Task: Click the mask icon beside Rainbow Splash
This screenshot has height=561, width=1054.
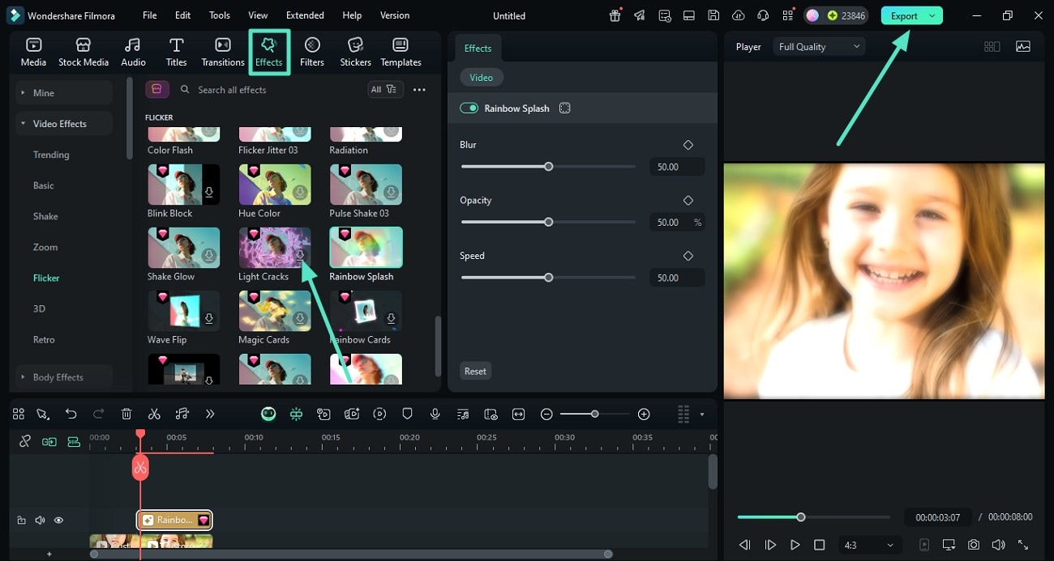Action: click(565, 108)
